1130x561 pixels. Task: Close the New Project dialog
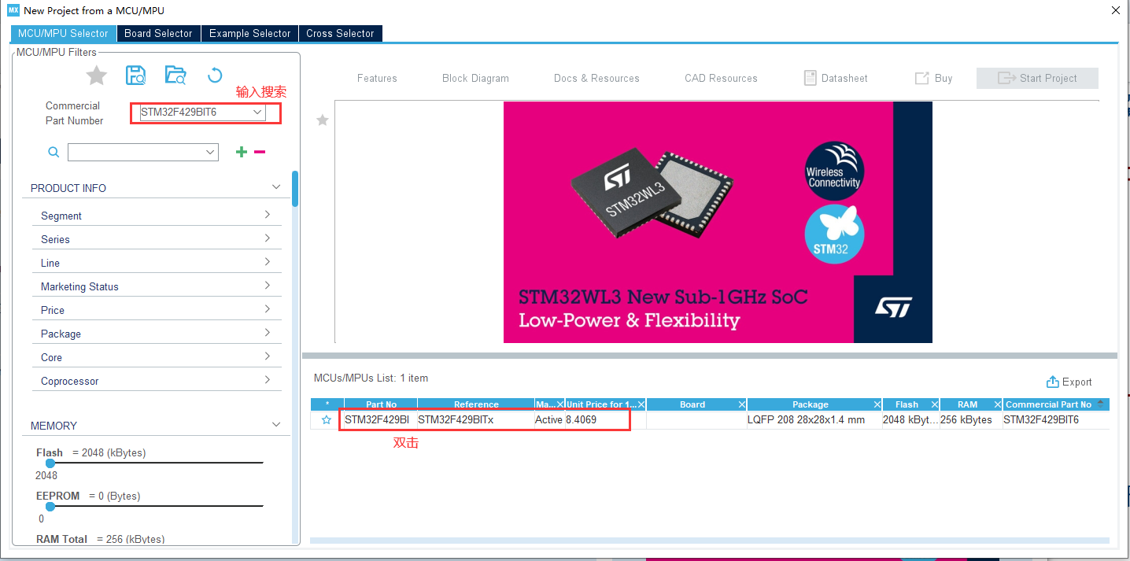(x=1115, y=10)
